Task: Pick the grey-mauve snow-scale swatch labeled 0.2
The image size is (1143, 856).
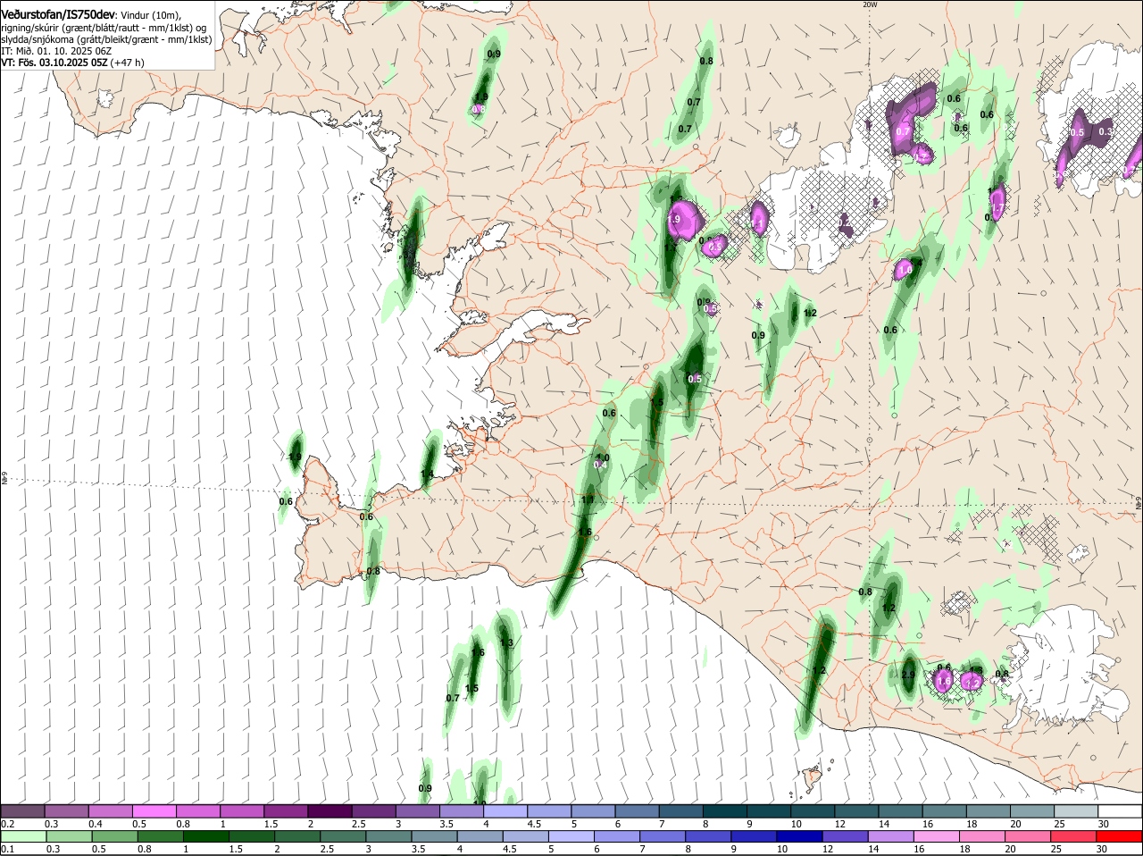Action: tap(23, 811)
